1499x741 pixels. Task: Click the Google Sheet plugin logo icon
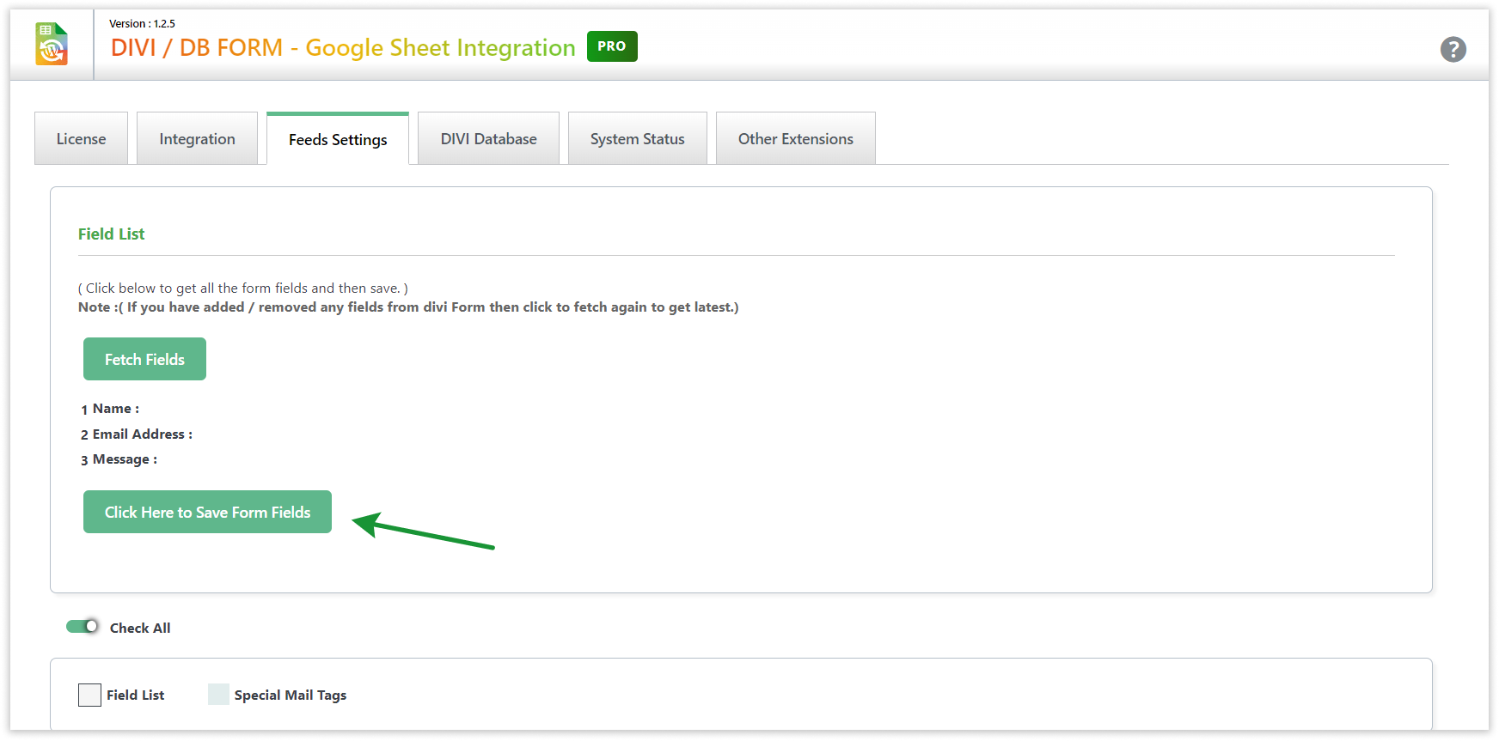click(x=52, y=45)
